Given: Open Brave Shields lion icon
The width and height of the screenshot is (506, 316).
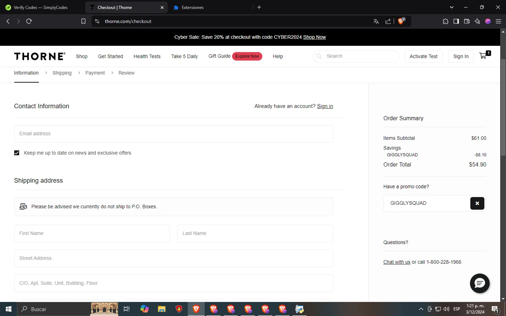Looking at the screenshot, I should click(x=401, y=21).
